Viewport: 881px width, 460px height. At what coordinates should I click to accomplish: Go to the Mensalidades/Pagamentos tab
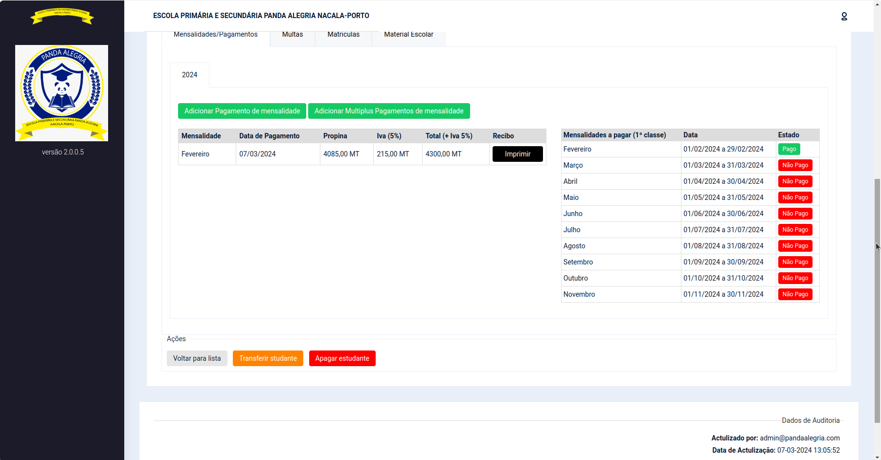coord(215,35)
